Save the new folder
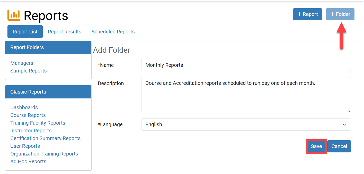 [316, 146]
